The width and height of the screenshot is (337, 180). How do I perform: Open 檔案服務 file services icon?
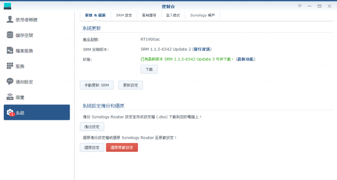pos(10,50)
